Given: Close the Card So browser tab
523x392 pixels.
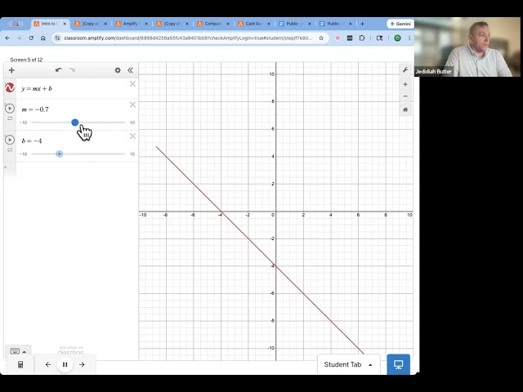Looking at the screenshot, I should [269, 24].
